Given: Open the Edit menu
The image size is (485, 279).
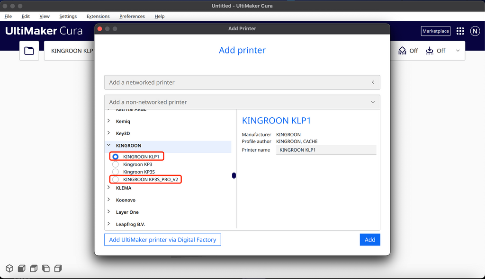Looking at the screenshot, I should [26, 17].
